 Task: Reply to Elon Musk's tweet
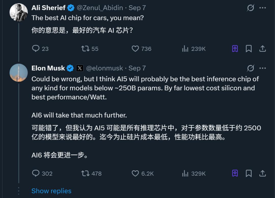tap(36, 173)
